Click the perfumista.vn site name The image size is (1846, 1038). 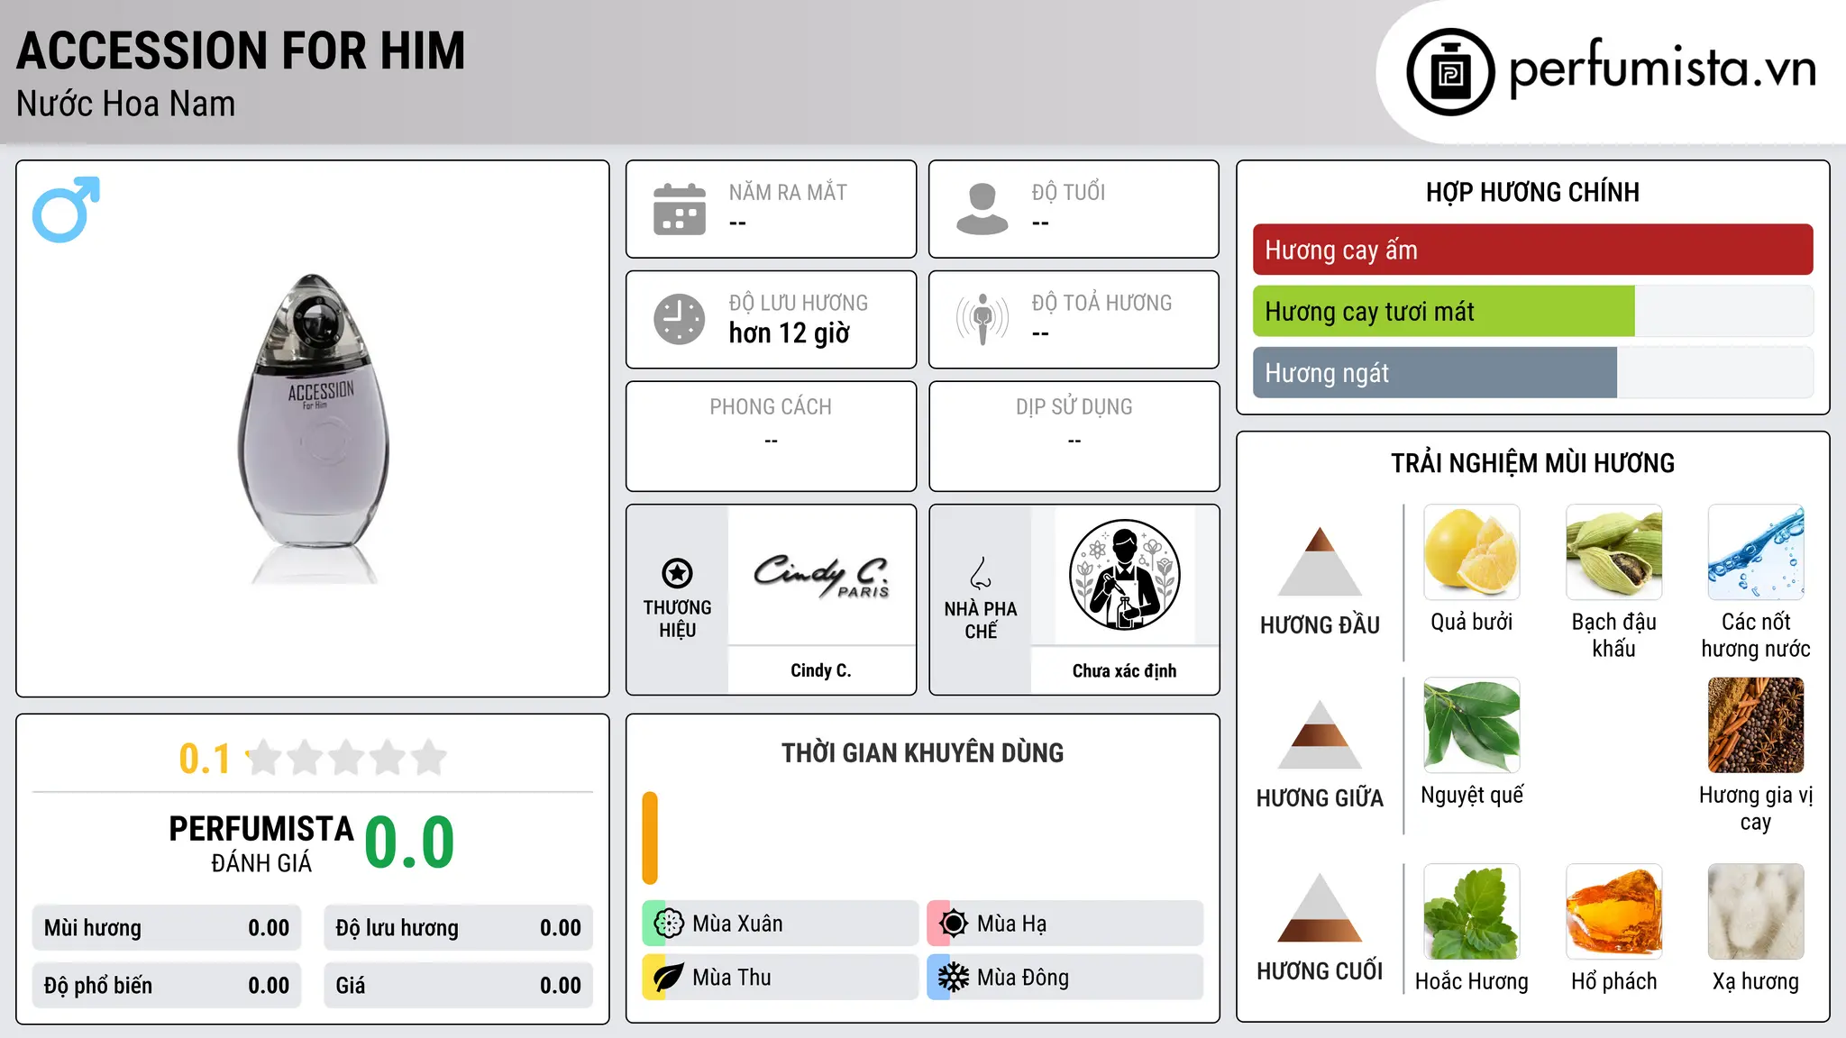[1662, 68]
